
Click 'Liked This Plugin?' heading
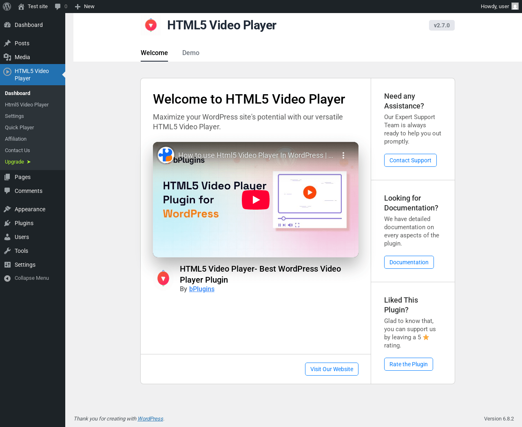click(401, 305)
